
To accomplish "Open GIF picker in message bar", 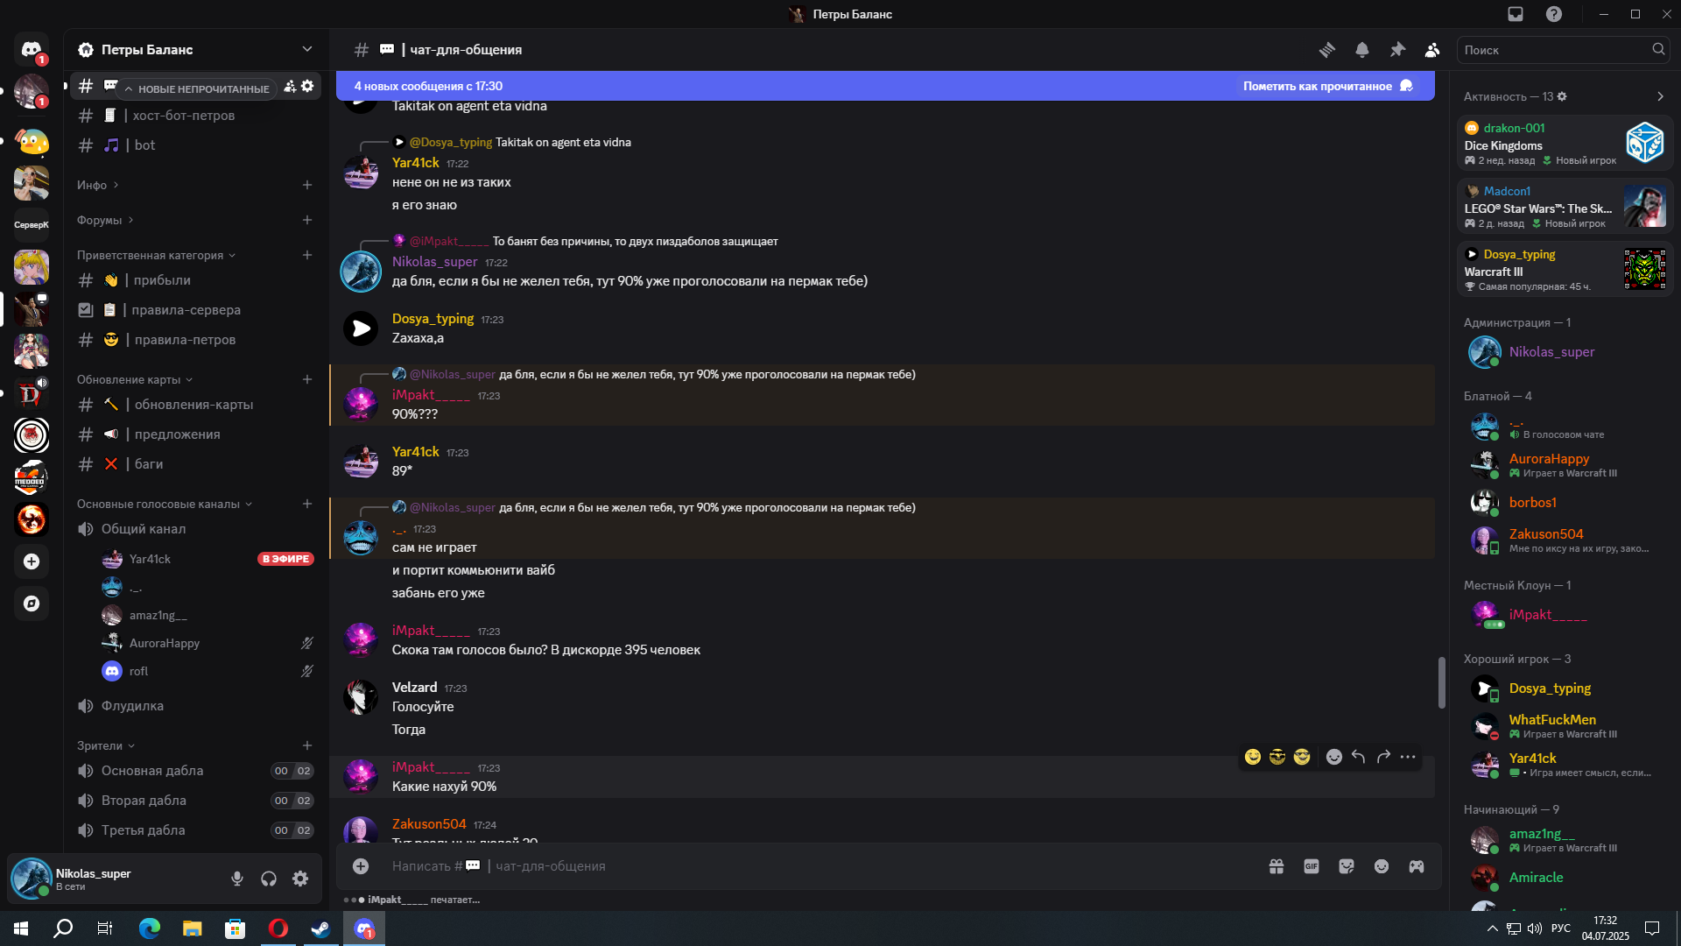I will coord(1312,866).
